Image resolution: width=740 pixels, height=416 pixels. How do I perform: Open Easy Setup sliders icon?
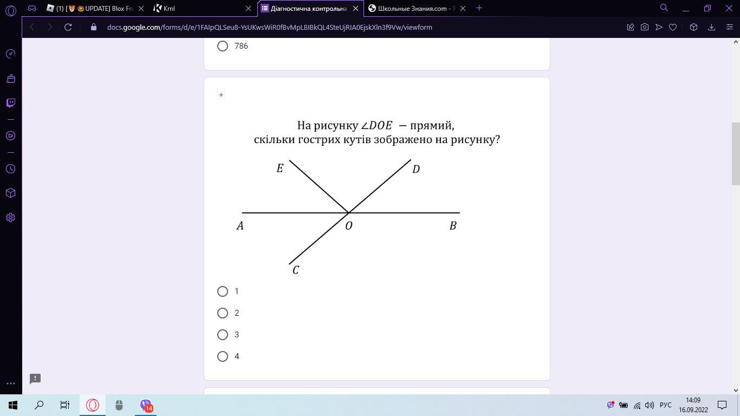(x=730, y=27)
